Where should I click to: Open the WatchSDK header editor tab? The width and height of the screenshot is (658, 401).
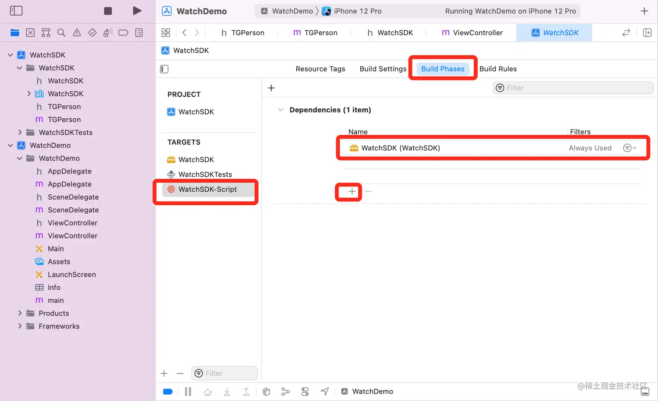390,33
